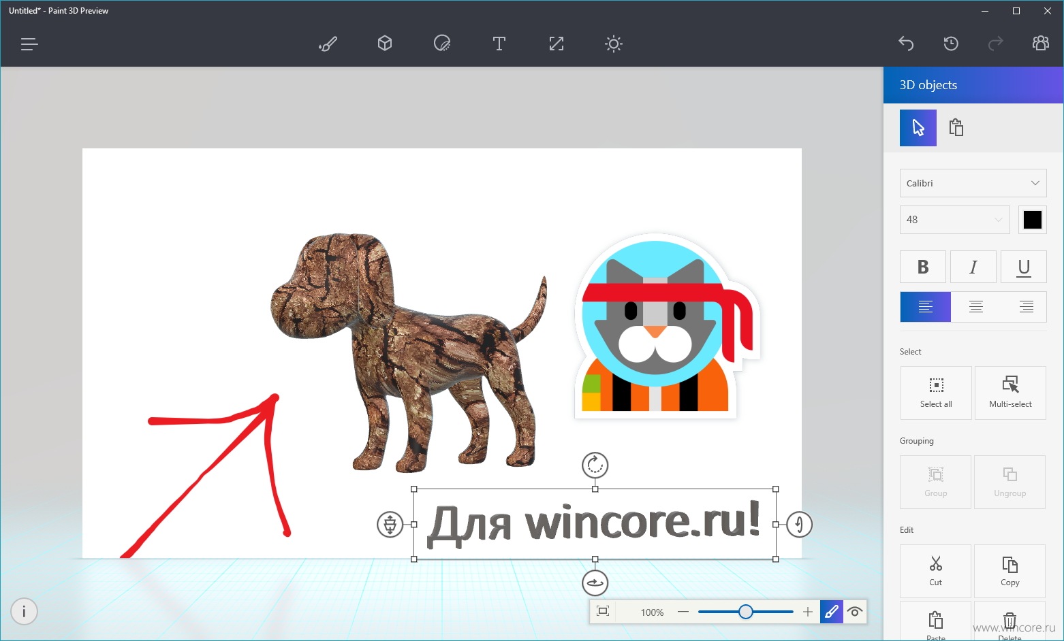This screenshot has height=641, width=1064.
Task: Align text right
Action: click(x=1026, y=307)
